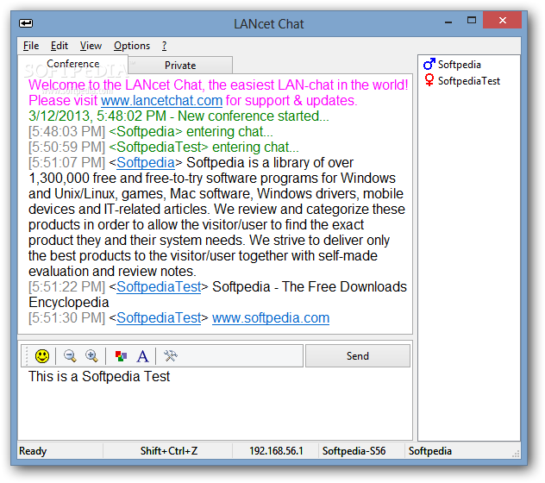545x483 pixels.
Task: Click the Softpedia nickname in status bar
Action: pyautogui.click(x=430, y=451)
